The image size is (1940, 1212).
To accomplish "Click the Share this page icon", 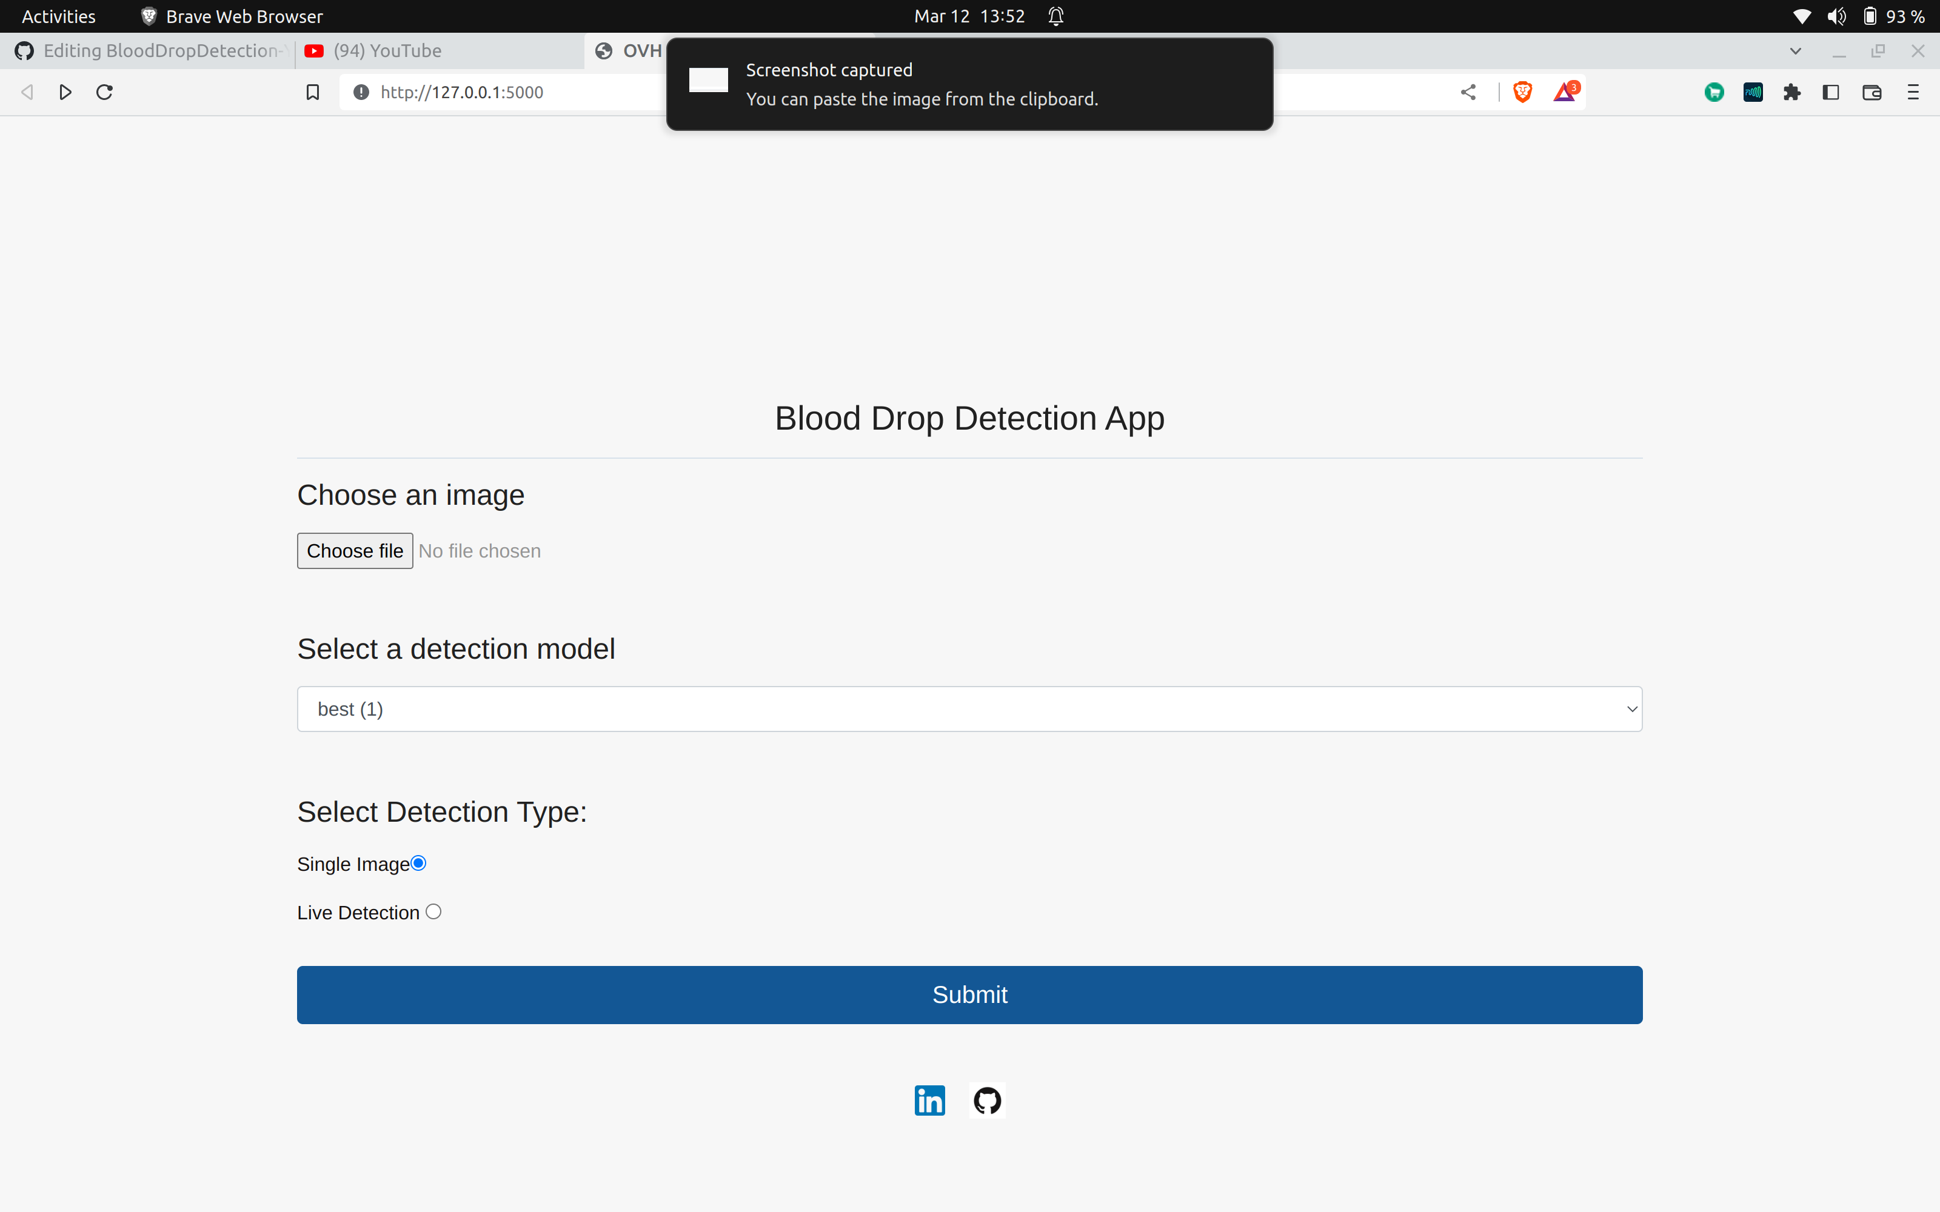I will point(1468,92).
